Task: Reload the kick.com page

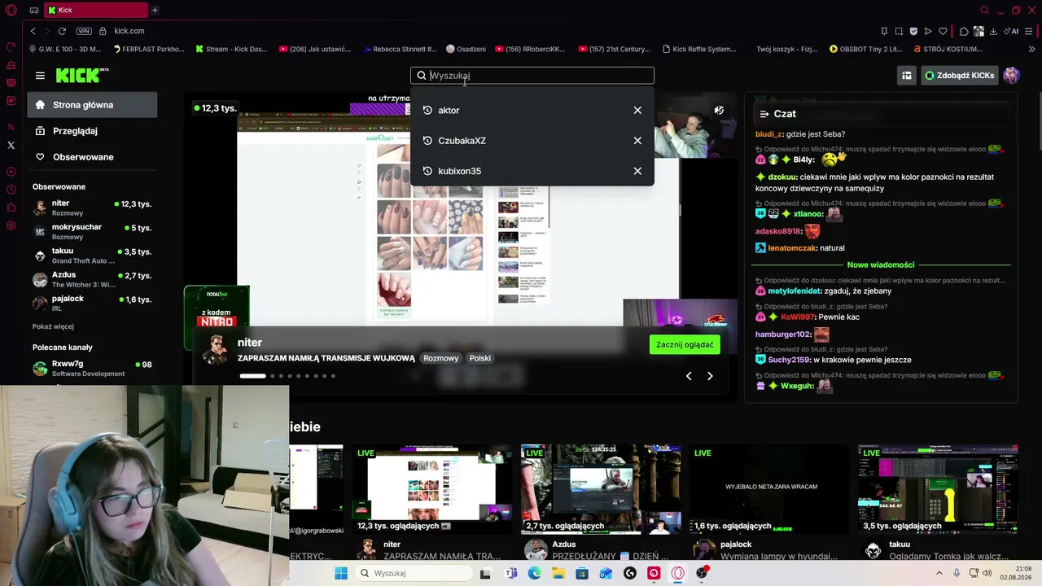Action: [62, 31]
